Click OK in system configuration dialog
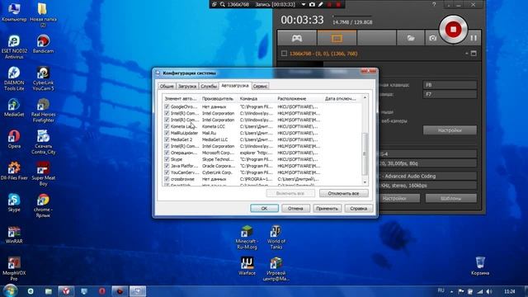 pyautogui.click(x=264, y=209)
